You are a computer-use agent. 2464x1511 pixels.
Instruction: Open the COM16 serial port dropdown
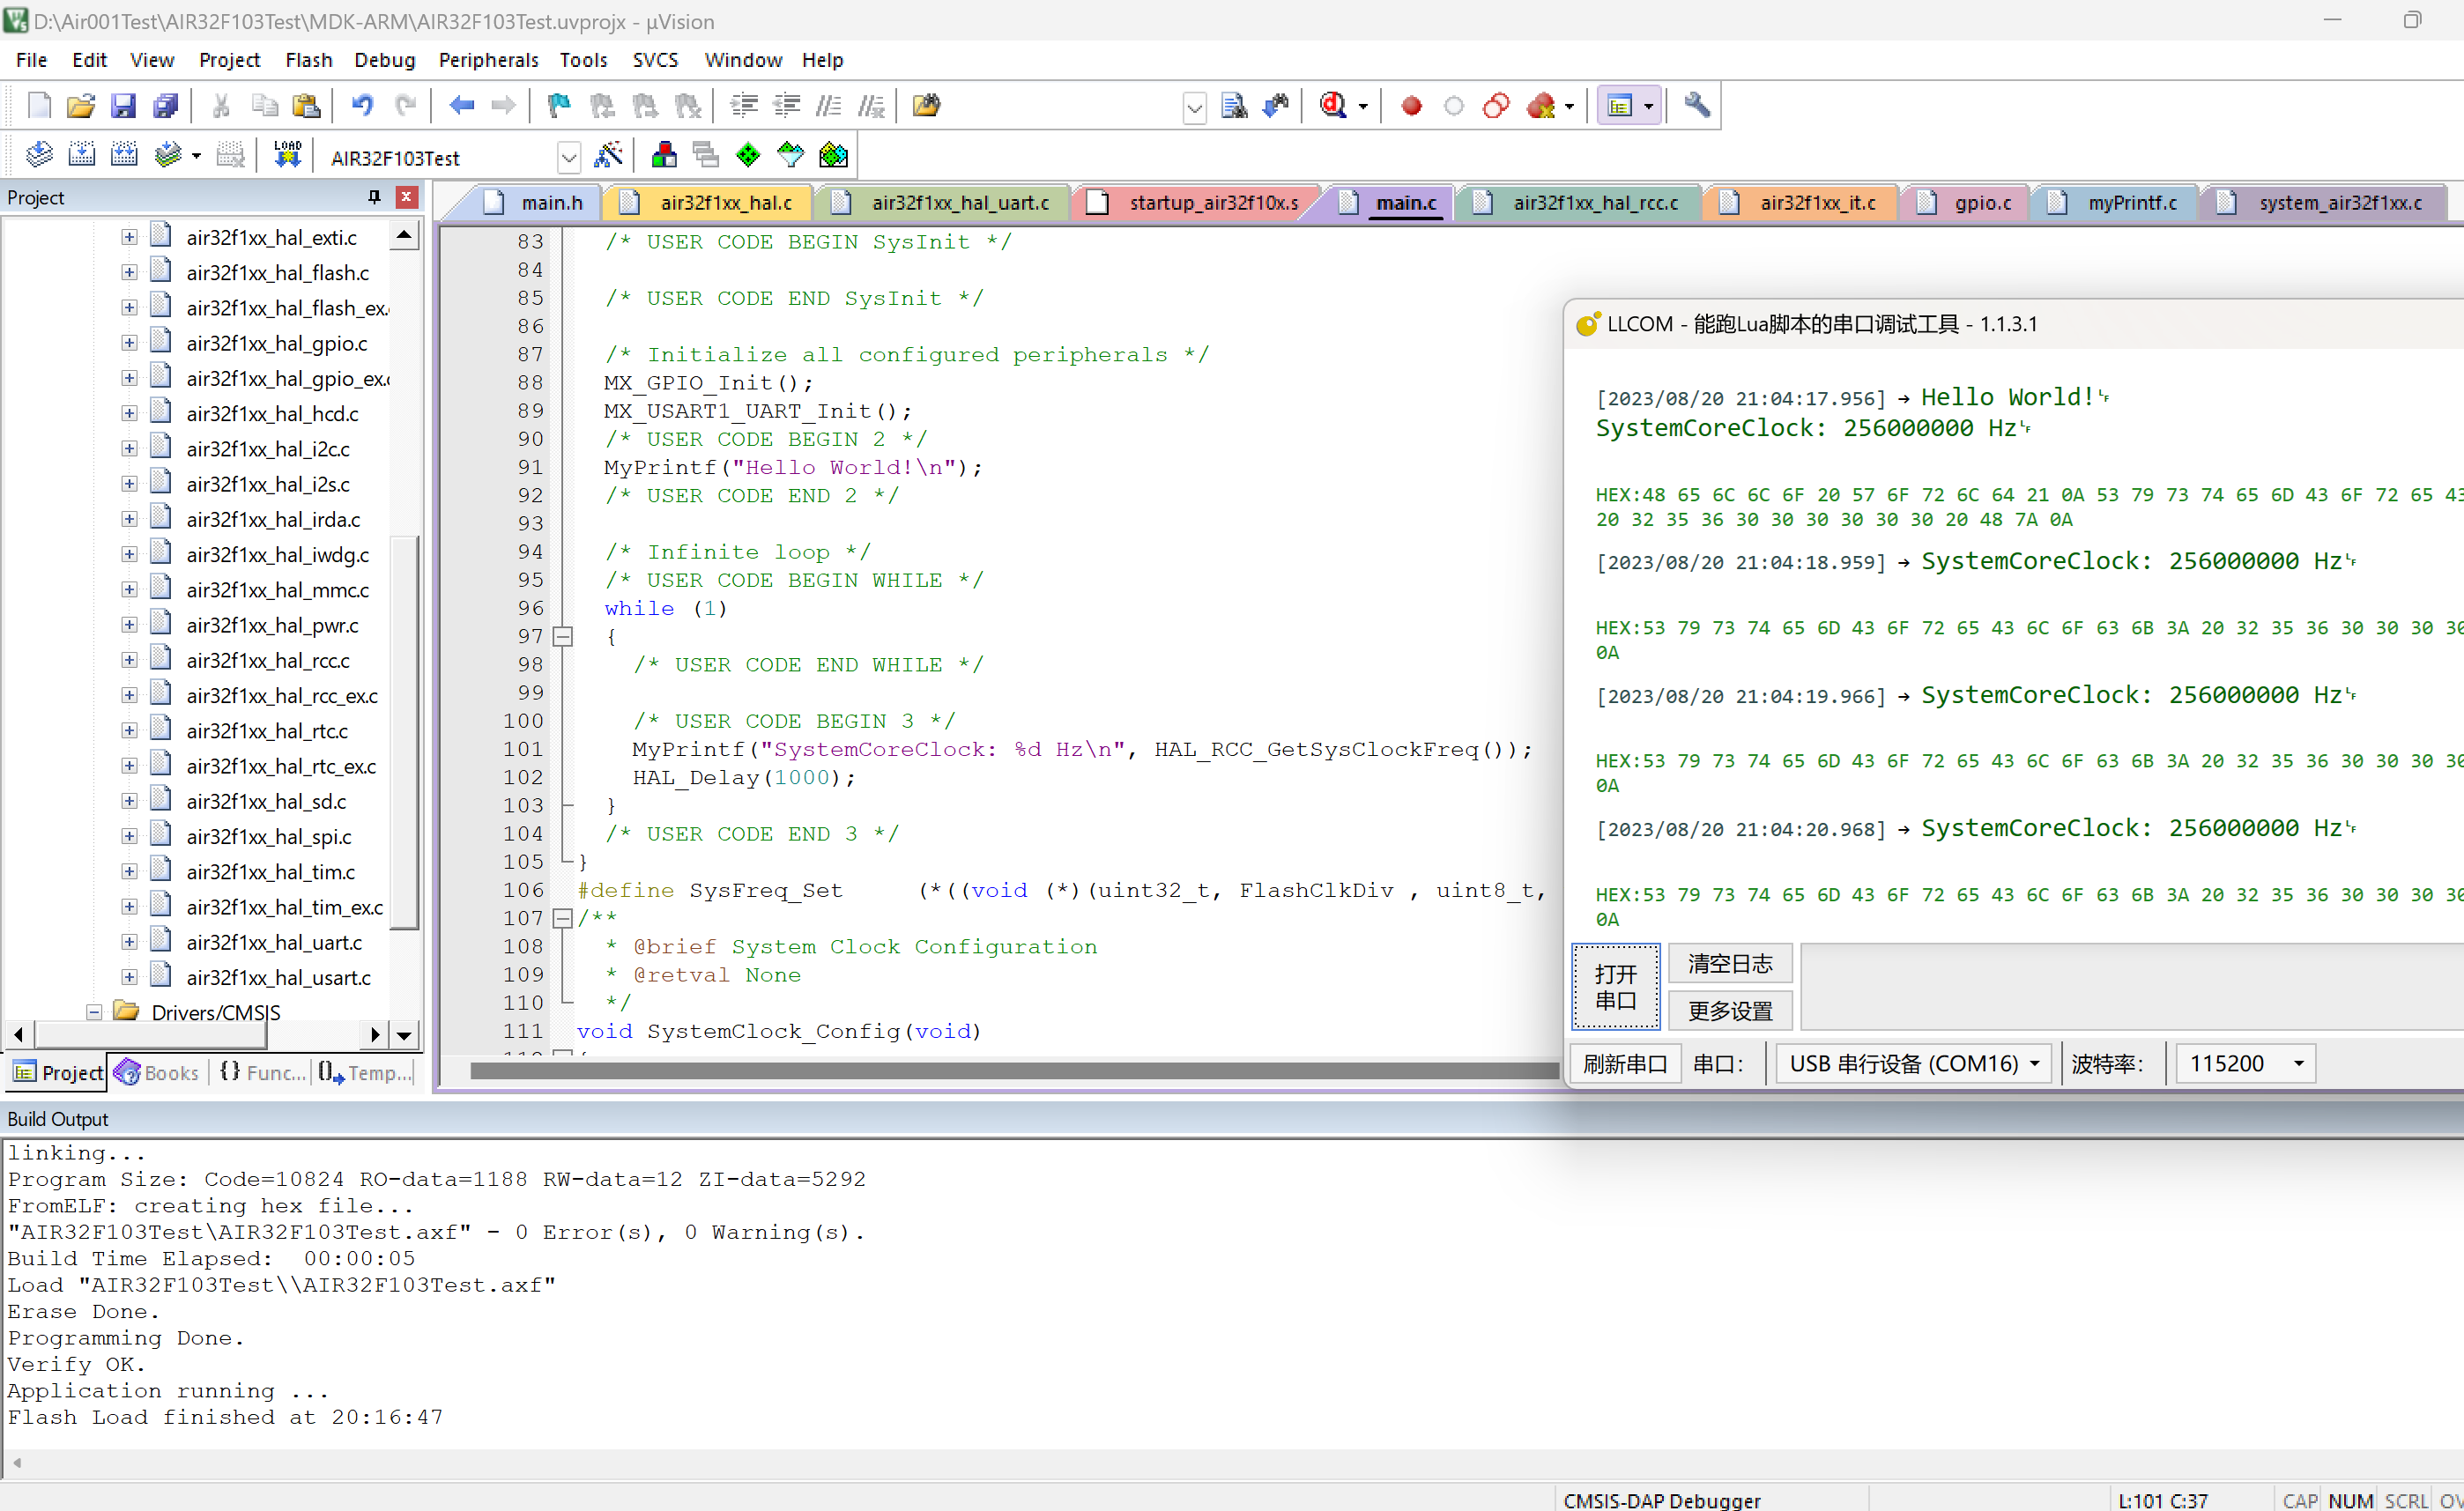pos(2034,1063)
